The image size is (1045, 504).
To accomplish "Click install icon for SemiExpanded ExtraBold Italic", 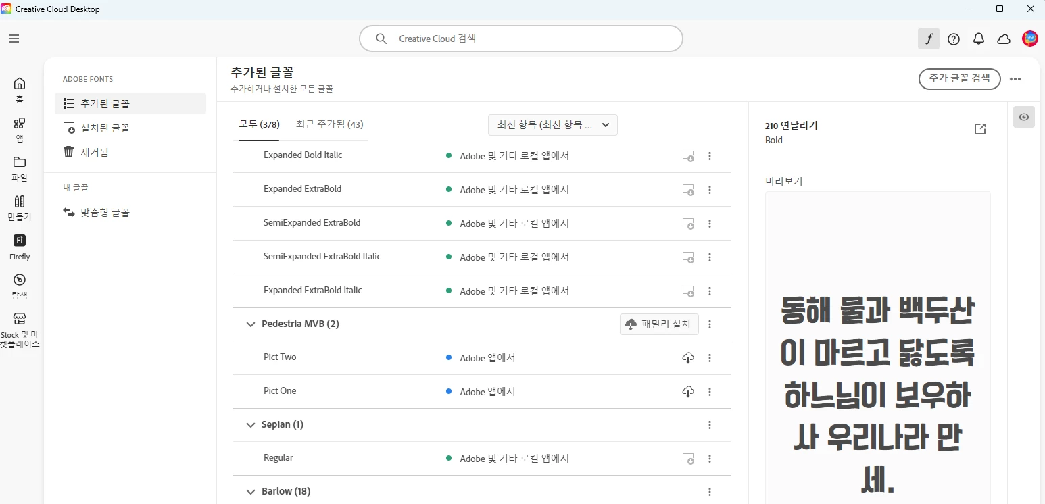I will pyautogui.click(x=688, y=257).
